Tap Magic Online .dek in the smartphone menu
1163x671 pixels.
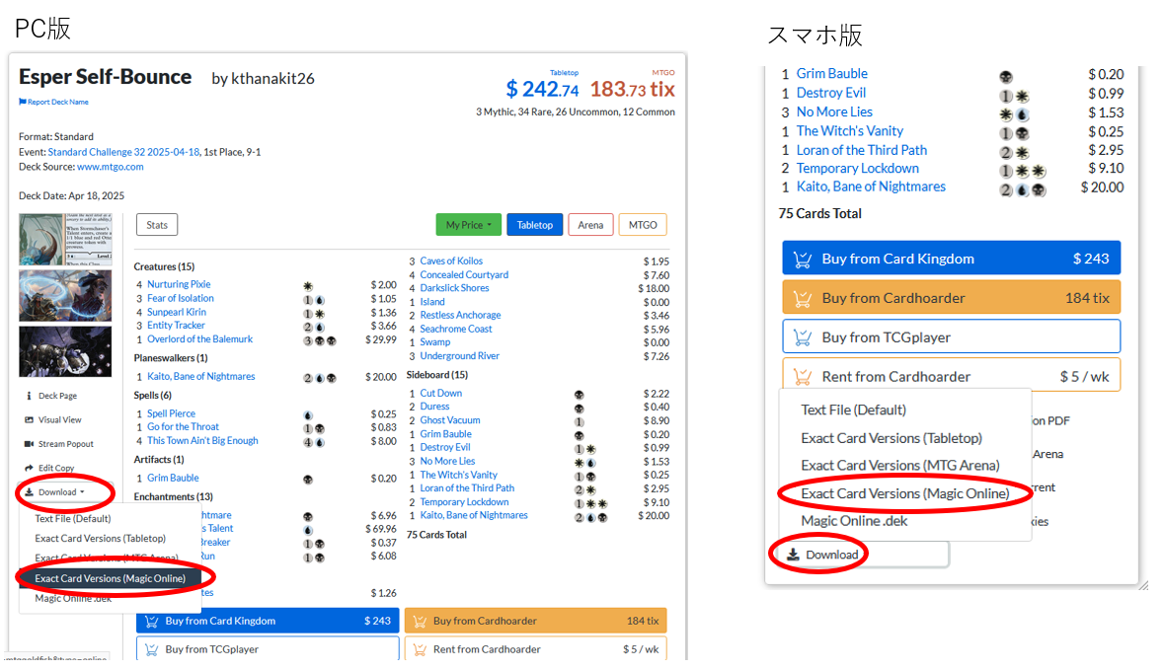[854, 521]
